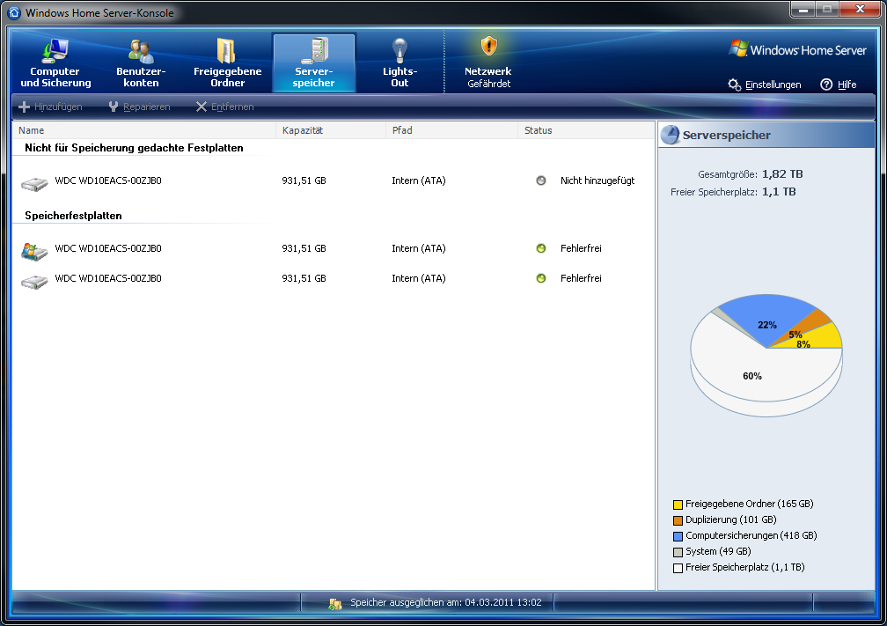The width and height of the screenshot is (887, 626).
Task: Click the orange Duplizierung legend swatch
Action: tap(678, 520)
